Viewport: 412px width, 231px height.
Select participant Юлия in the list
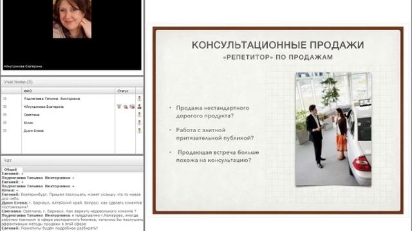(x=28, y=123)
